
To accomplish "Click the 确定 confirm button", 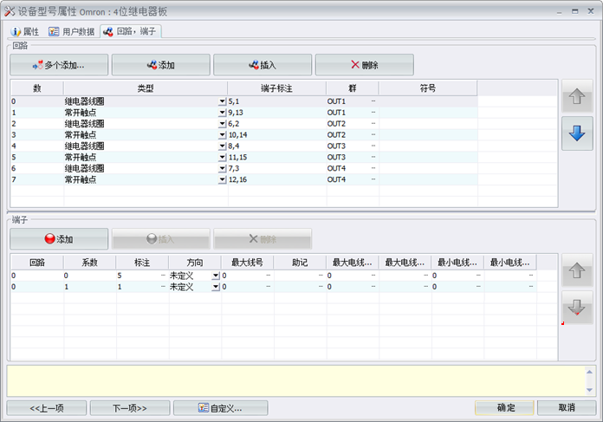I will 504,407.
